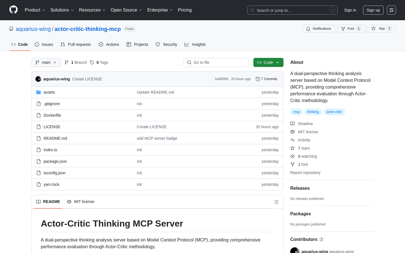This screenshot has width=405, height=253.
Task: Switch to the Pull requests tab
Action: pyautogui.click(x=76, y=44)
